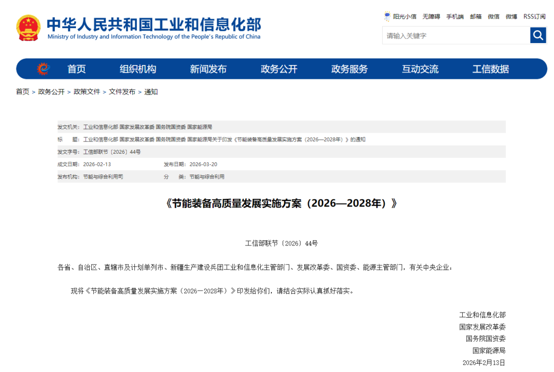Click the 微信 link
The width and height of the screenshot is (554, 372).
493,16
